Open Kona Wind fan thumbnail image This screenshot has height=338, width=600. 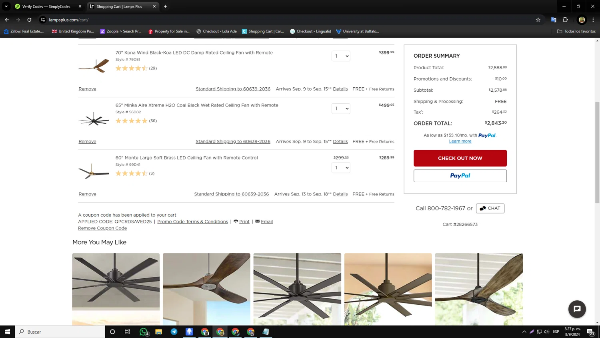94,66
